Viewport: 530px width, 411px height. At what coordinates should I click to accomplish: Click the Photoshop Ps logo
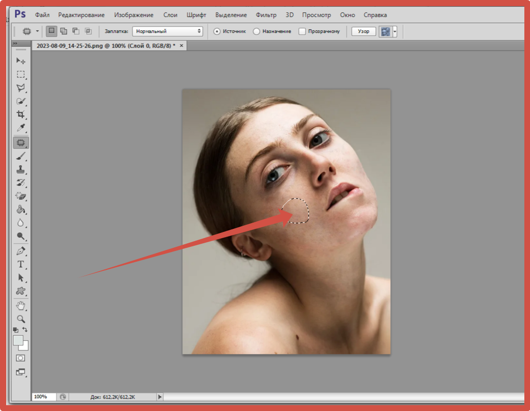click(20, 14)
